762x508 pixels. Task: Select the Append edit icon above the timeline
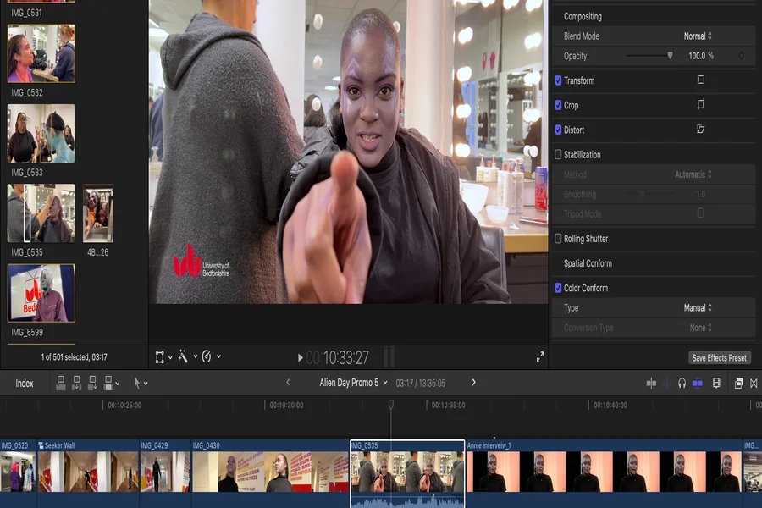[x=92, y=382]
